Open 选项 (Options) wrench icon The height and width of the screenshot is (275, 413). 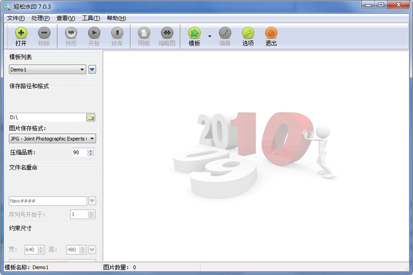pos(248,33)
